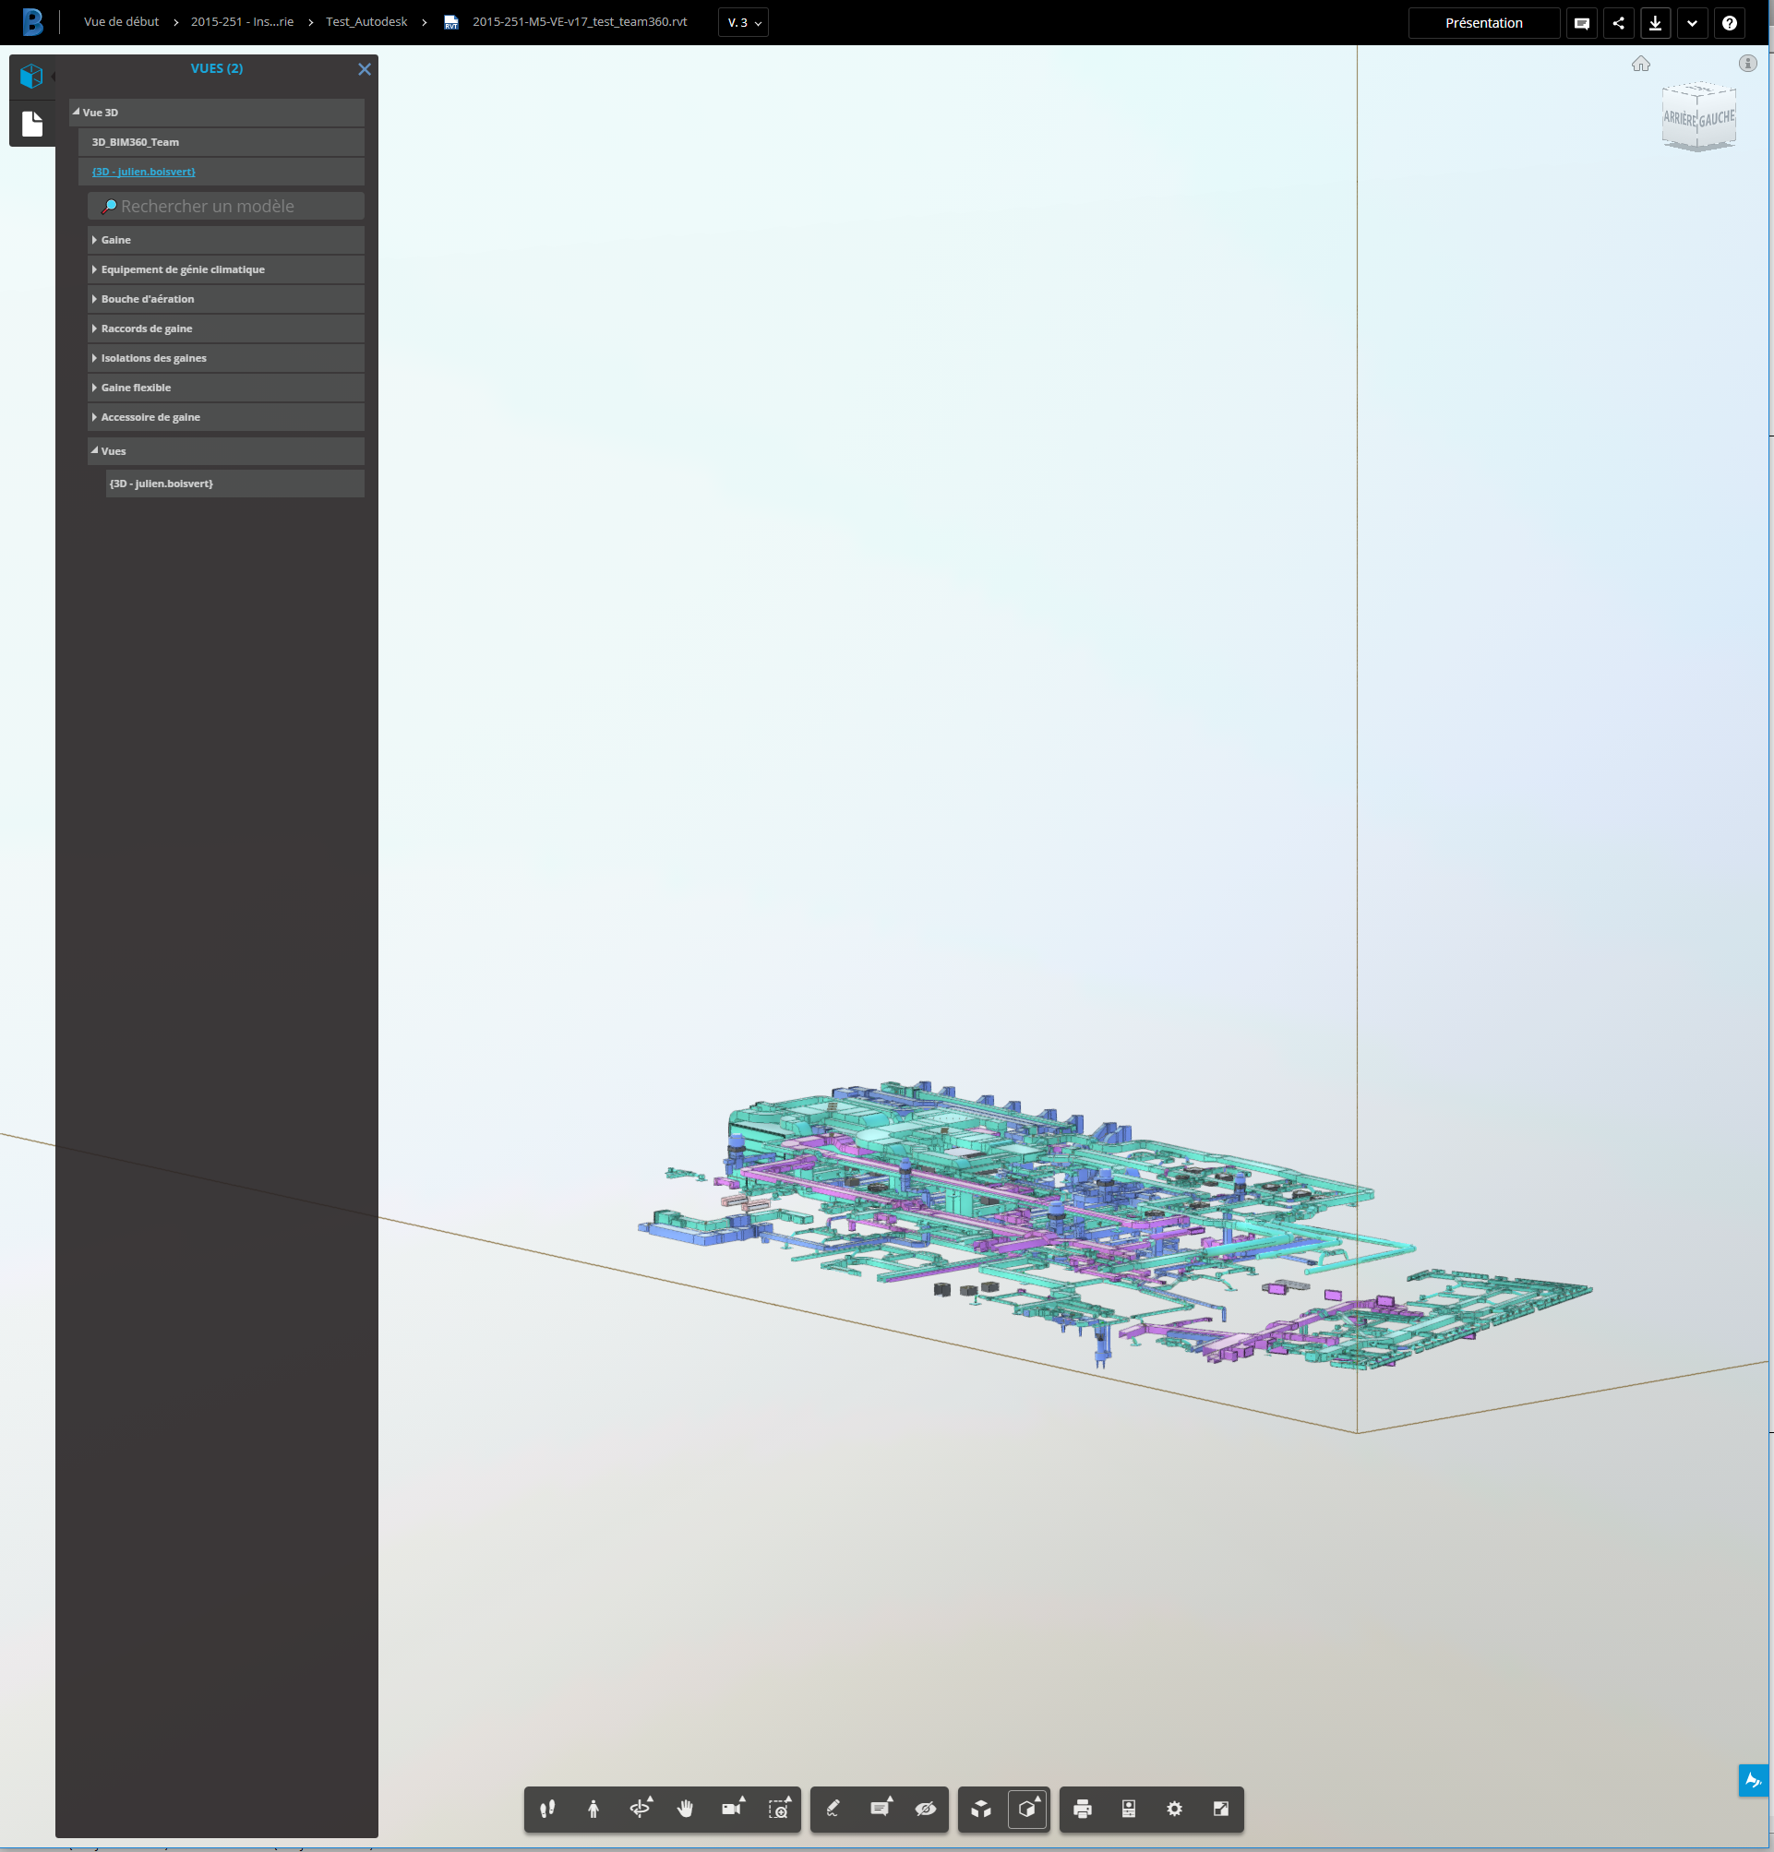Toggle the hide objects eye icon
Screen dimensions: 1774x1852
pyautogui.click(x=925, y=1809)
